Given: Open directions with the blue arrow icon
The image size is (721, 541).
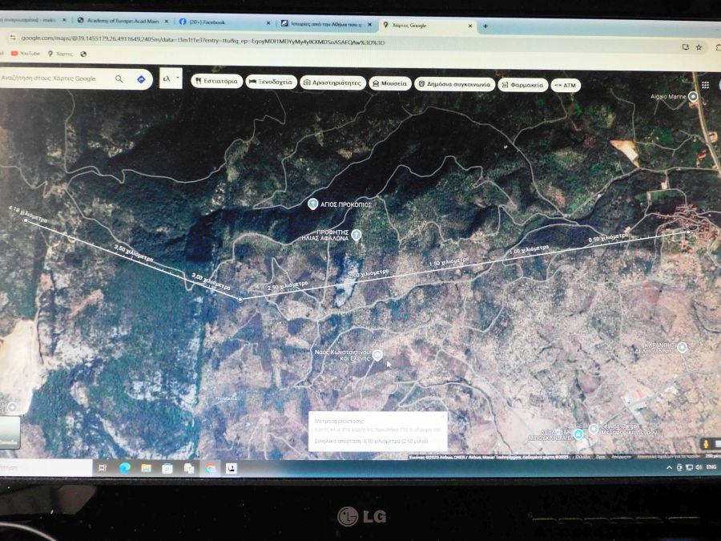Looking at the screenshot, I should pyautogui.click(x=141, y=79).
